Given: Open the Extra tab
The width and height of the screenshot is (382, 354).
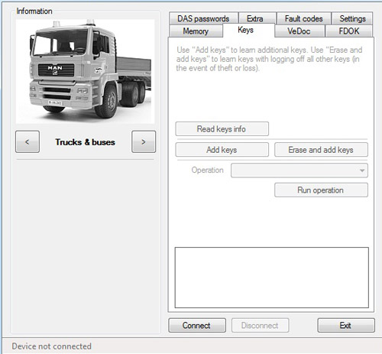Looking at the screenshot, I should point(257,18).
